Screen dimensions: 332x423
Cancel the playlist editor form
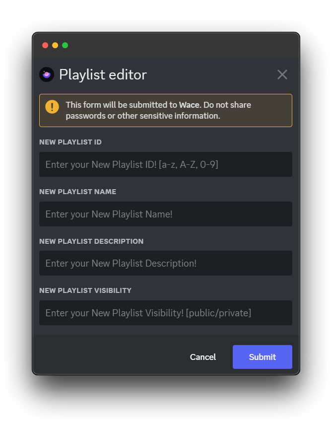click(x=202, y=357)
